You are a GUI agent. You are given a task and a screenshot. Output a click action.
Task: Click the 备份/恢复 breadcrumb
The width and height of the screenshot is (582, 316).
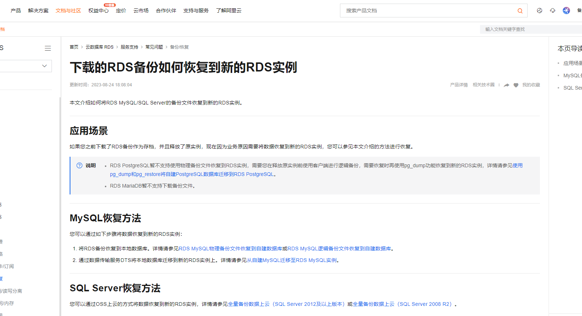pyautogui.click(x=180, y=47)
